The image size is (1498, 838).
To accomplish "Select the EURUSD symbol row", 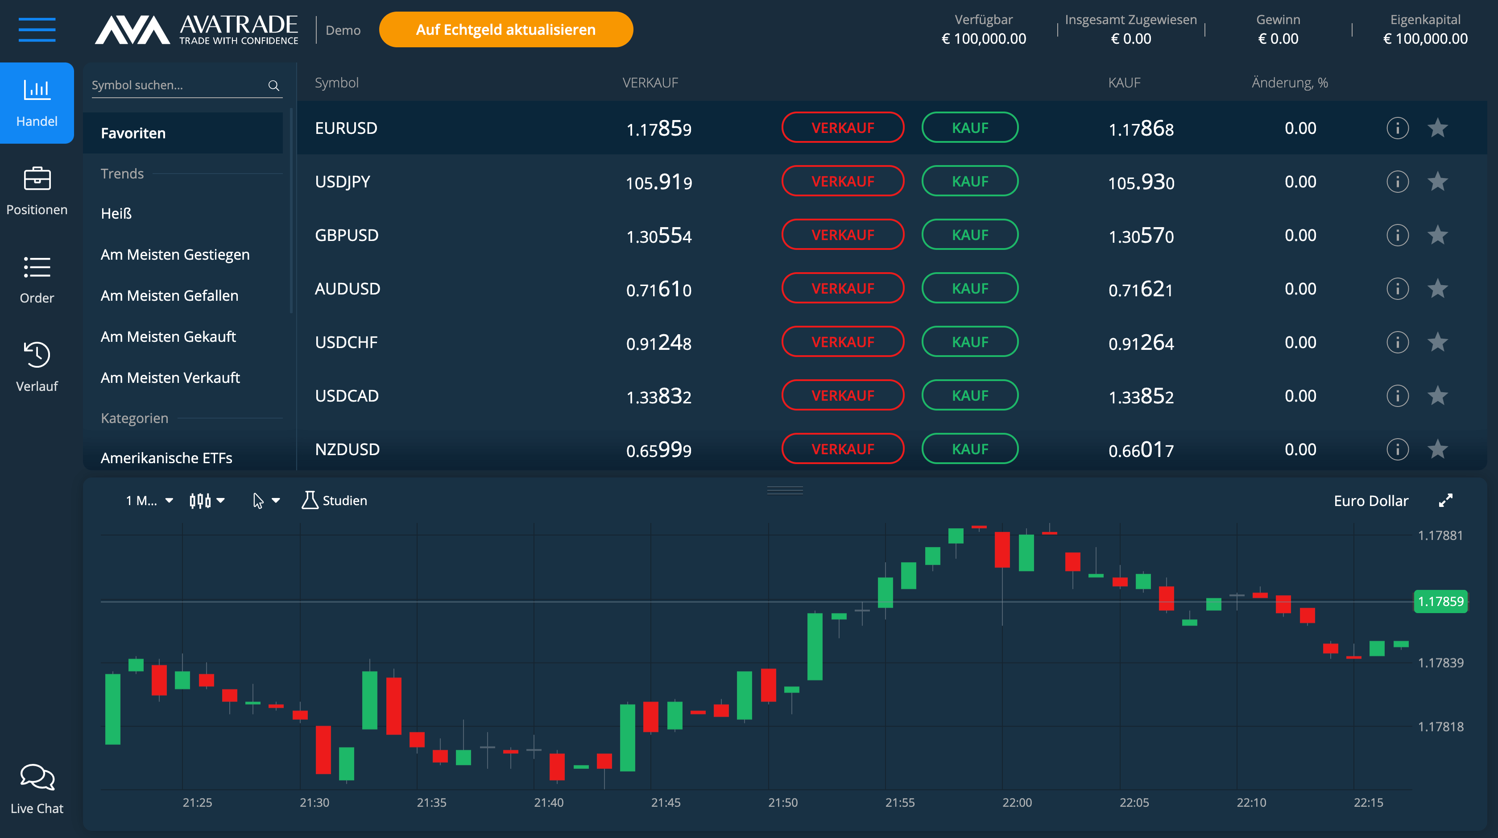I will pyautogui.click(x=891, y=128).
